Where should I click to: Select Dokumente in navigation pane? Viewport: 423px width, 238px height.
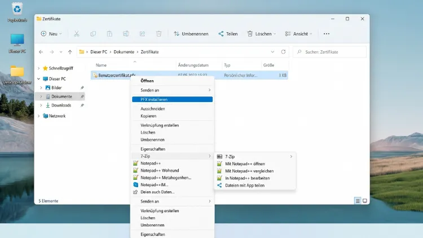click(60, 96)
